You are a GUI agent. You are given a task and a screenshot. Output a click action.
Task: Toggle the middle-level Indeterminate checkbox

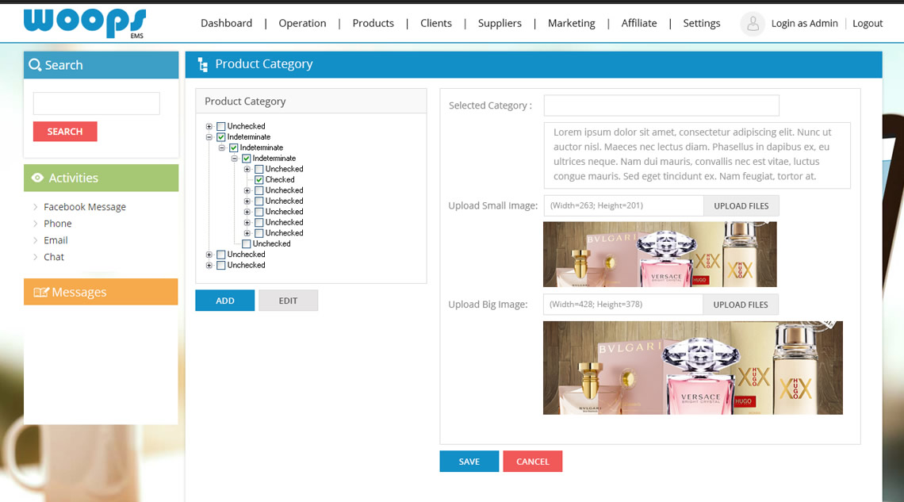point(233,148)
